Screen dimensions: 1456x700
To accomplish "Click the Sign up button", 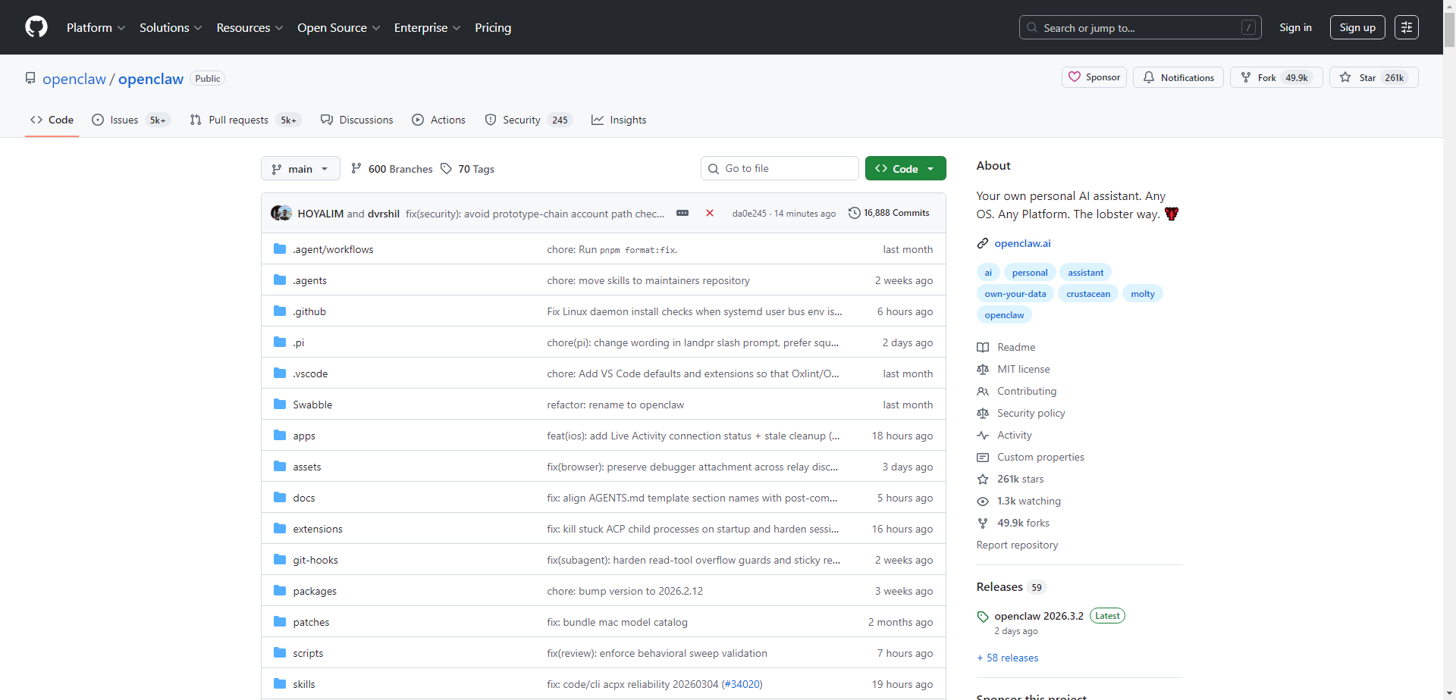I will point(1357,27).
